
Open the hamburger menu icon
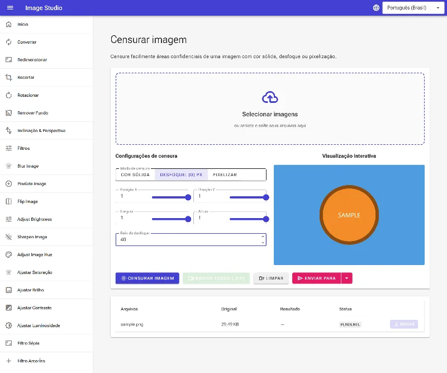[10, 8]
